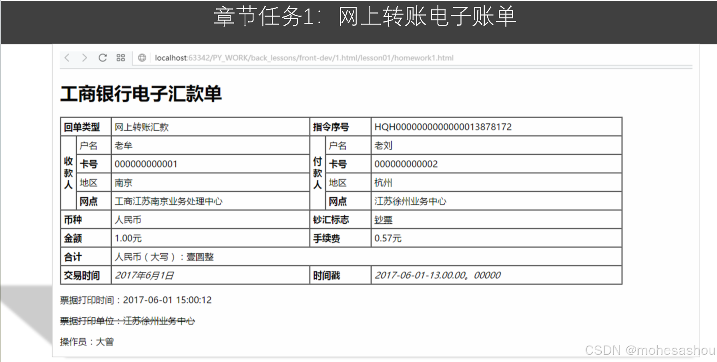
Task: Click the 杭州 region cell
Action: (496, 183)
